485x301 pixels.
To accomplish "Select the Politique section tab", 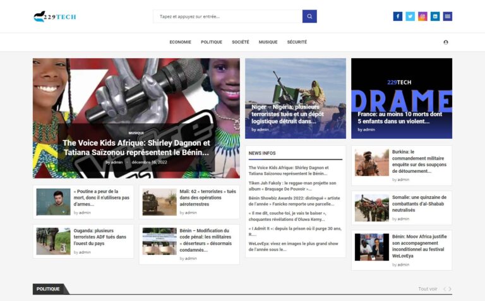I will click(x=48, y=289).
